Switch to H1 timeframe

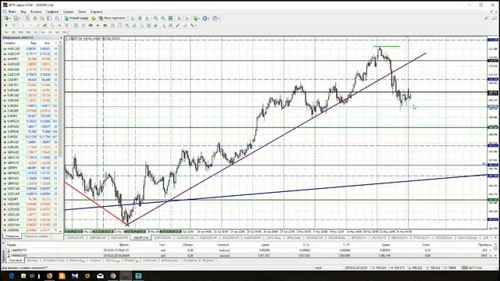[x=35, y=32]
